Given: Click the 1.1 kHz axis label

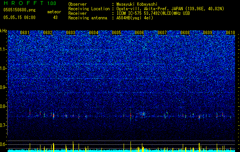Looking at the screenshot, I should [3, 49].
